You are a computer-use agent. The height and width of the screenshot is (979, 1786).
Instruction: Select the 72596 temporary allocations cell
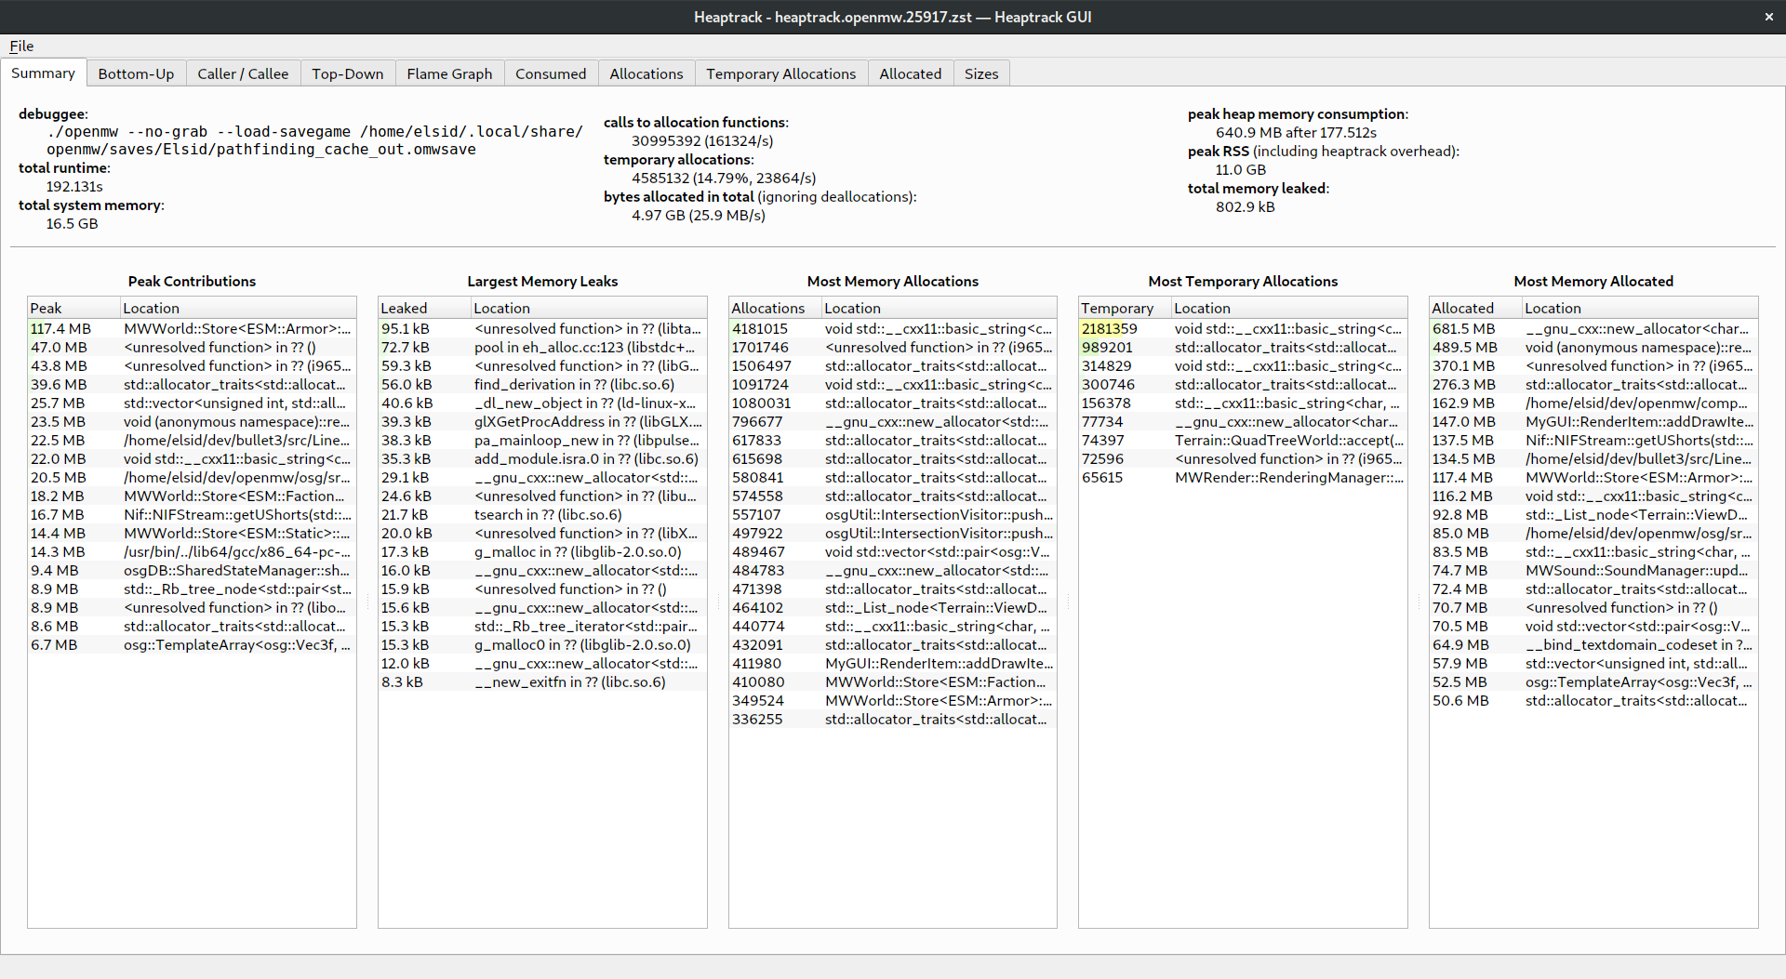point(1126,458)
